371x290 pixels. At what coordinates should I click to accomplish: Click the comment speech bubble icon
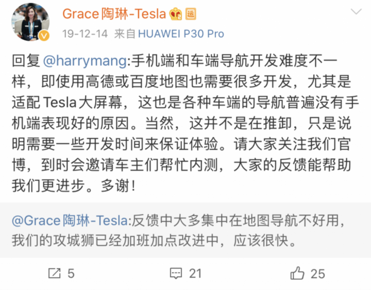pos(176,272)
